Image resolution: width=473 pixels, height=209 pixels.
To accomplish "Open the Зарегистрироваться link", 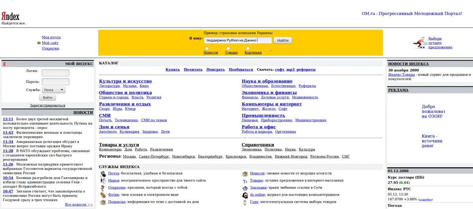I will pos(48,105).
